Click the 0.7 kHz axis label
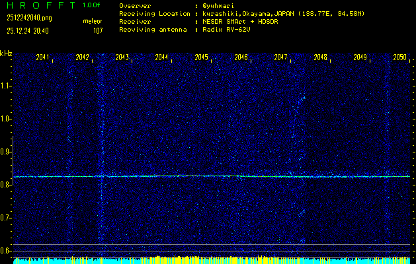This screenshot has height=264, width=416. coord(5,218)
